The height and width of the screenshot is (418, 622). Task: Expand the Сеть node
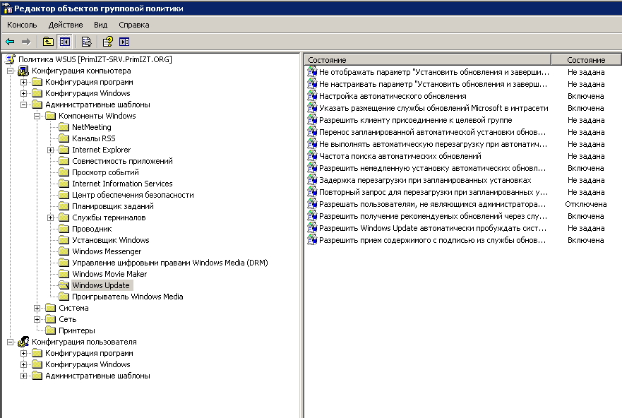[37, 319]
